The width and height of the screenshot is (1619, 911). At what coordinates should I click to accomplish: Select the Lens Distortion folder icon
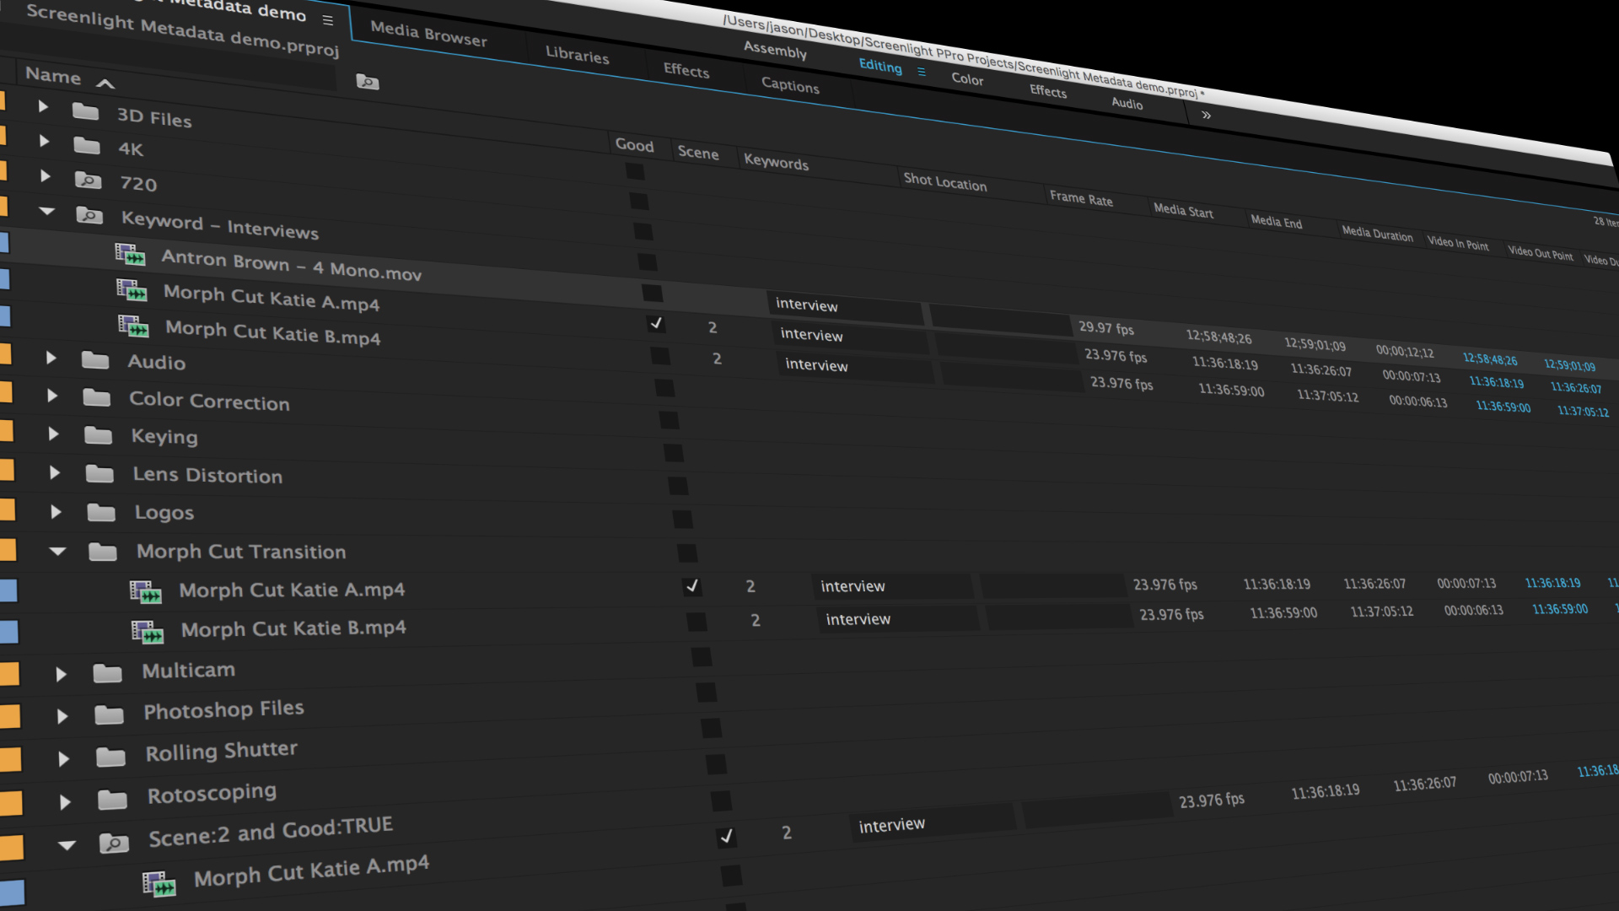[x=100, y=473]
